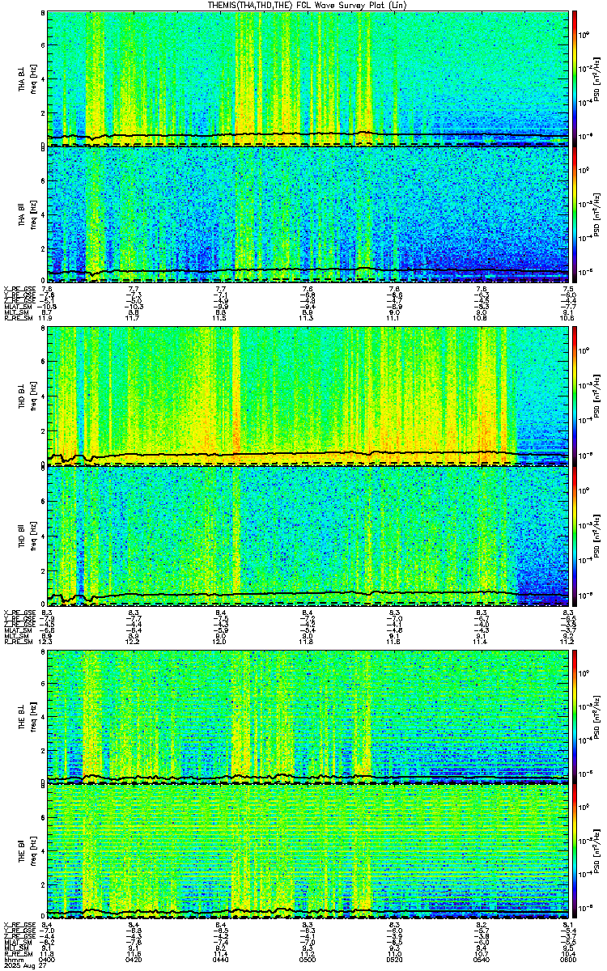Click the color bar beside THA B-parallel panel

coord(575,214)
